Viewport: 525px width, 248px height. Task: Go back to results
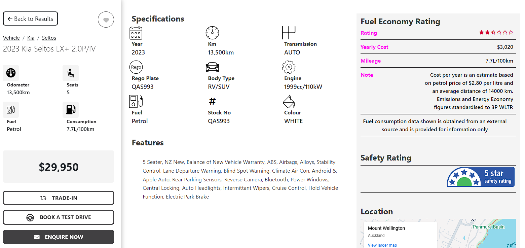click(x=30, y=19)
